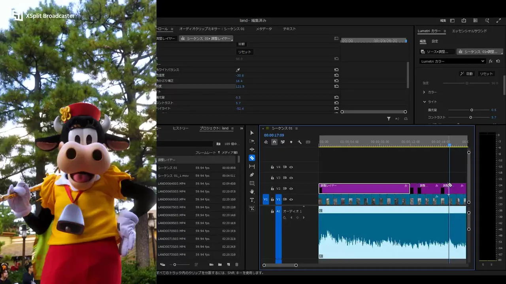
Task: Open Lumetri カラー effect dropdown
Action: 452,61
